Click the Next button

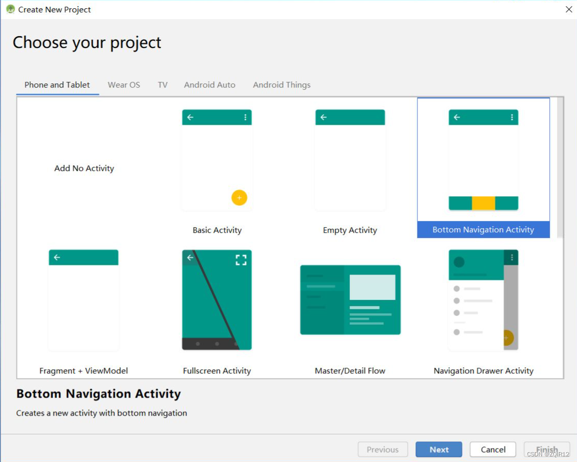439,450
